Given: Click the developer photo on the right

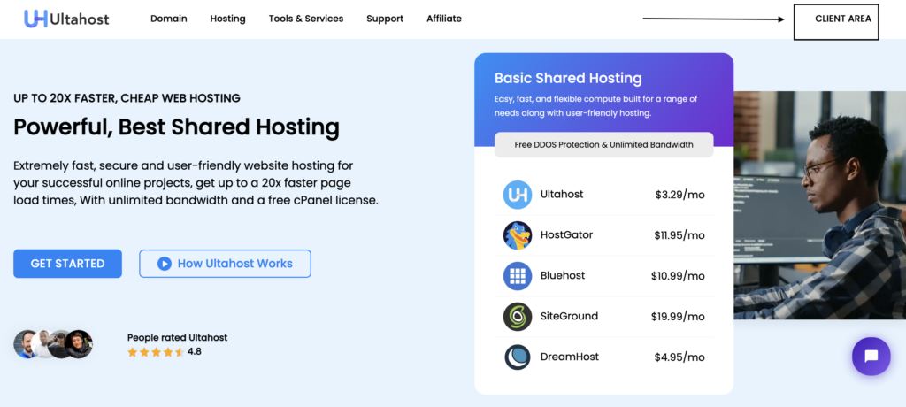Looking at the screenshot, I should (820, 204).
